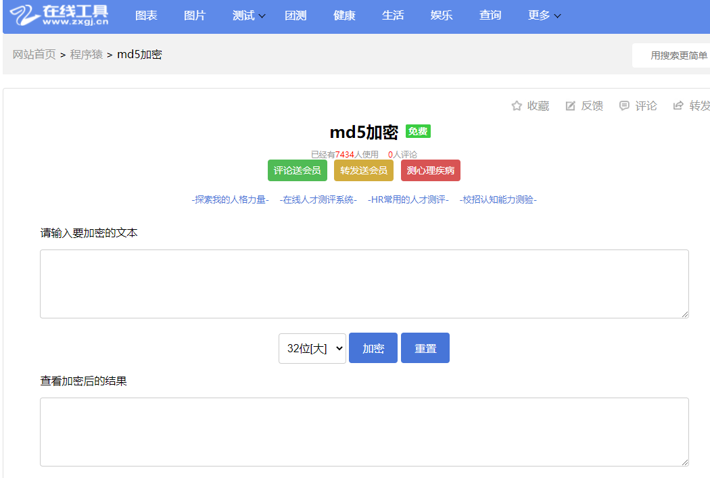
Task: Open the -探索我的人格力量- link
Action: 230,199
